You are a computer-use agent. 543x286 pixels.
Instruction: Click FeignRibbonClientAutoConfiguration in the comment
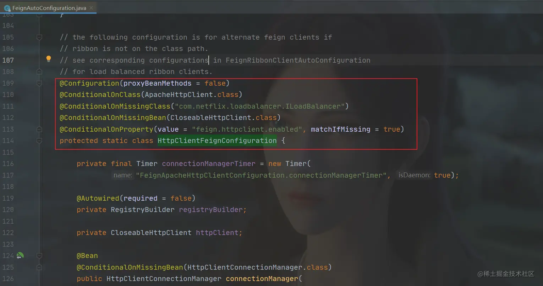(298, 60)
